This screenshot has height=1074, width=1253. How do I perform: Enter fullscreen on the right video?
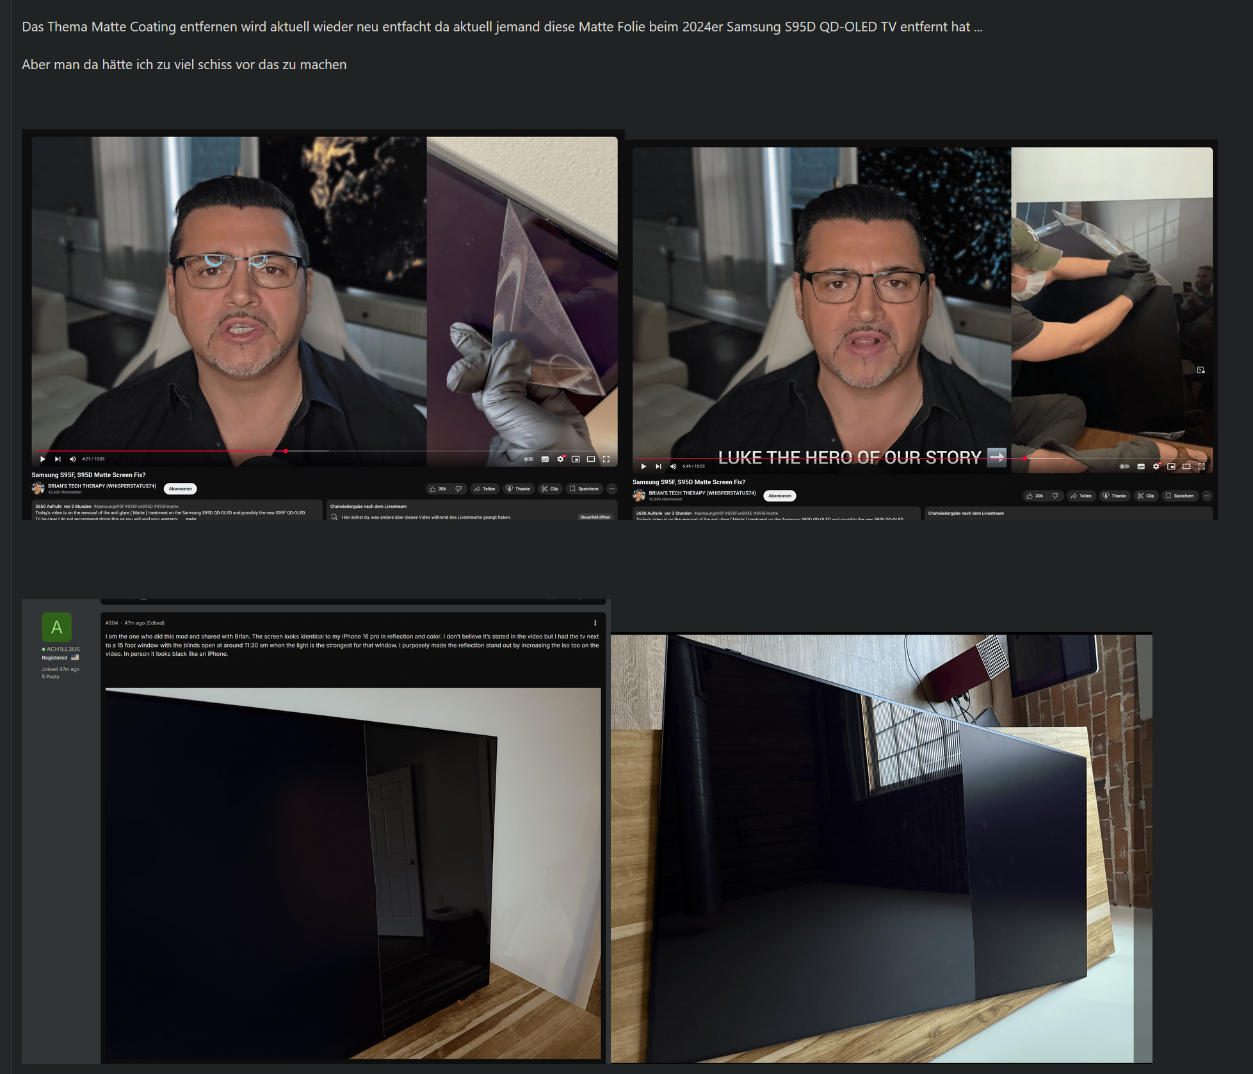1202,468
